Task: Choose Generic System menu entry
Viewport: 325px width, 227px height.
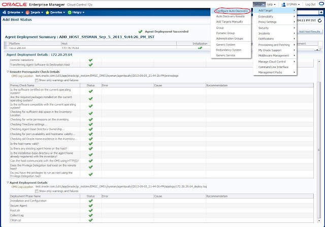Action: (x=225, y=45)
